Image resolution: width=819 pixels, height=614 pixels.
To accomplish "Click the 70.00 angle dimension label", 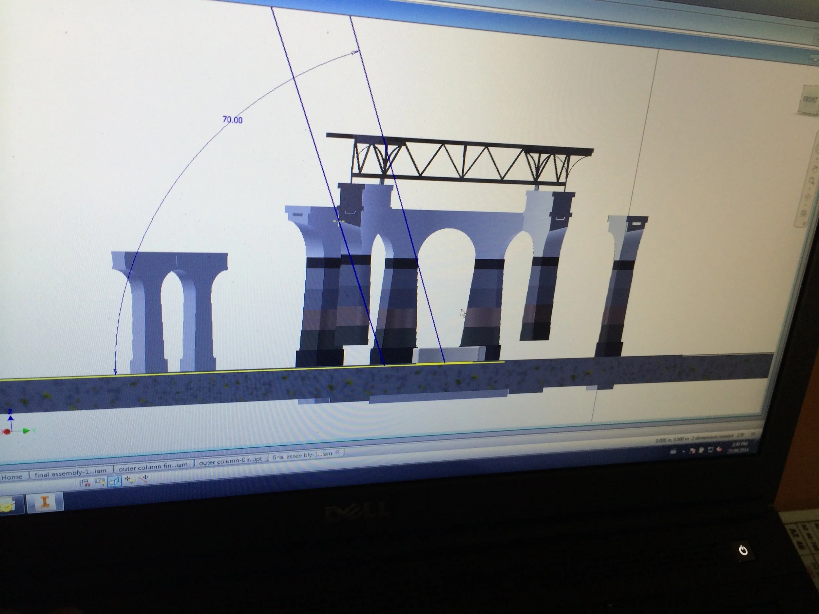I will [233, 120].
